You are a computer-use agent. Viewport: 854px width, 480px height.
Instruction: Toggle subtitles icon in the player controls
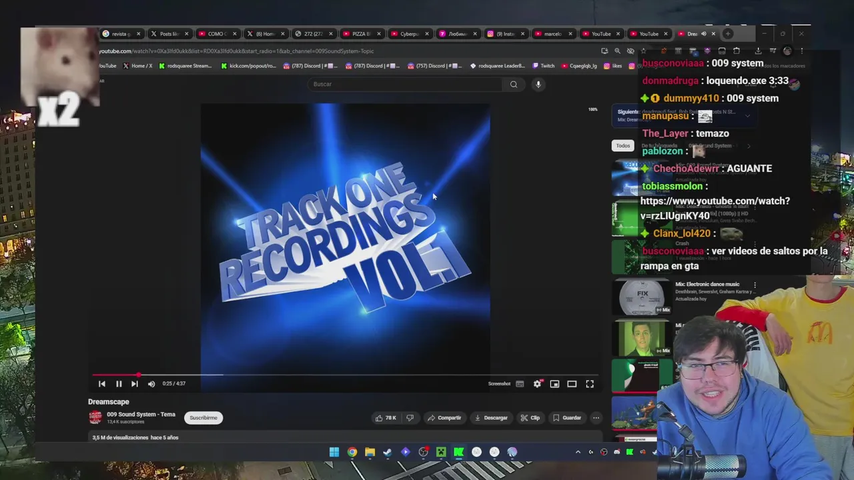[520, 383]
